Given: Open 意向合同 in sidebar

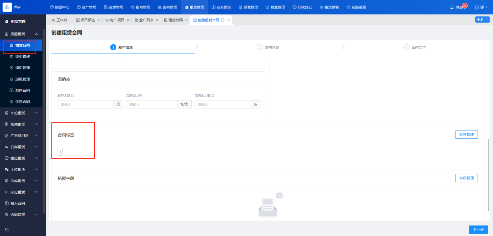Looking at the screenshot, I should click(21, 90).
